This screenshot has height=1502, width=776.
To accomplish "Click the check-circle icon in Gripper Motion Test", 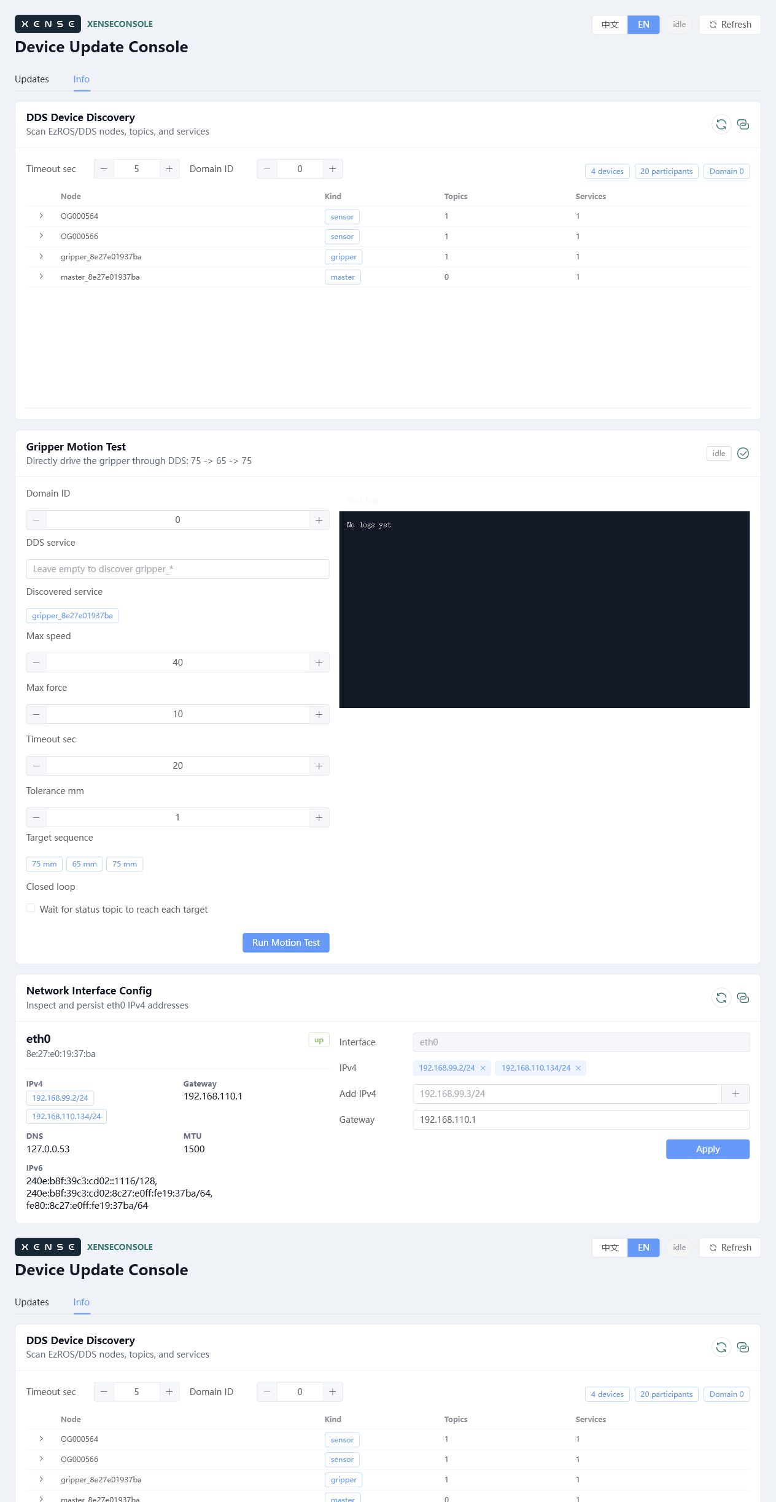I will pos(743,454).
